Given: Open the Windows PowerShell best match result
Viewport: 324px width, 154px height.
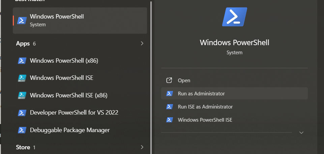Looking at the screenshot, I should point(80,21).
